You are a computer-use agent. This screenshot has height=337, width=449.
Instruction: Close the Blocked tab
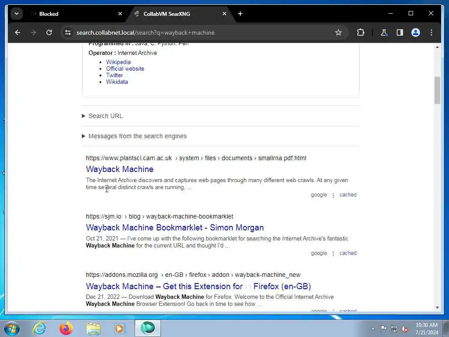[x=120, y=14]
